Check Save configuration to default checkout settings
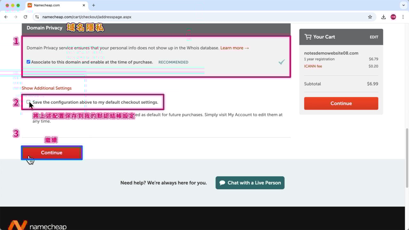 [28, 102]
